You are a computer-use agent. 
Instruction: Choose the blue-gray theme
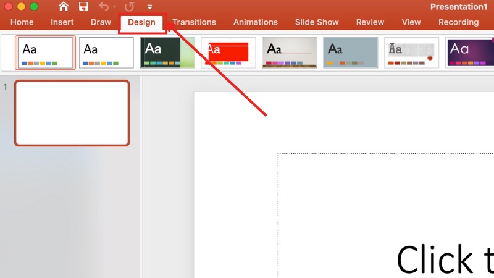click(351, 53)
